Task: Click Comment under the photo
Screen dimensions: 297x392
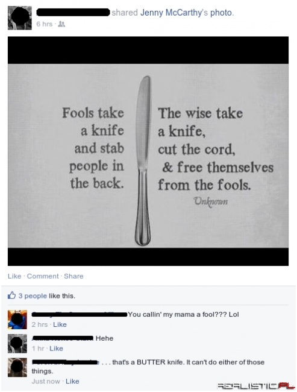Action: click(43, 276)
